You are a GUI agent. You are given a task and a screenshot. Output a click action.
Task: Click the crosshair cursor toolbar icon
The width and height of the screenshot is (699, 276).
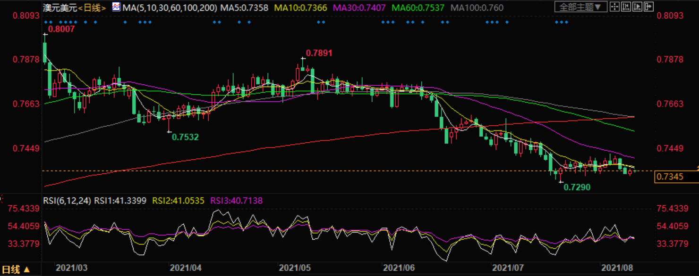(614, 7)
